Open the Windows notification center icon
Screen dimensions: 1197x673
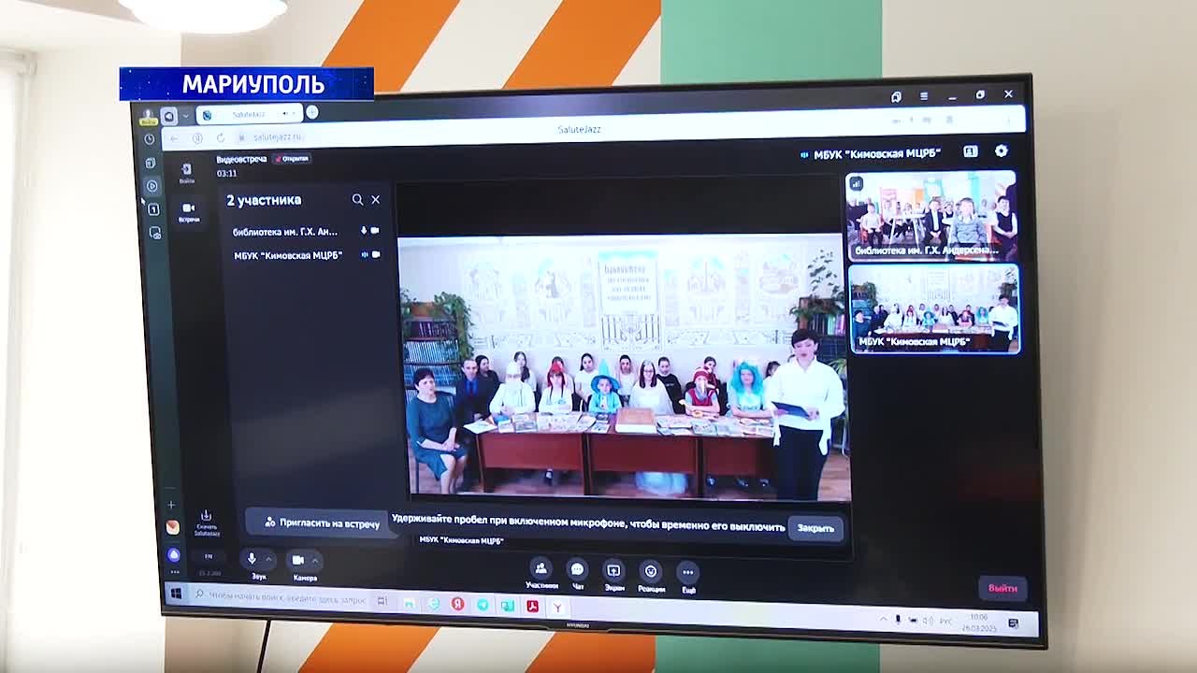pos(1014,623)
